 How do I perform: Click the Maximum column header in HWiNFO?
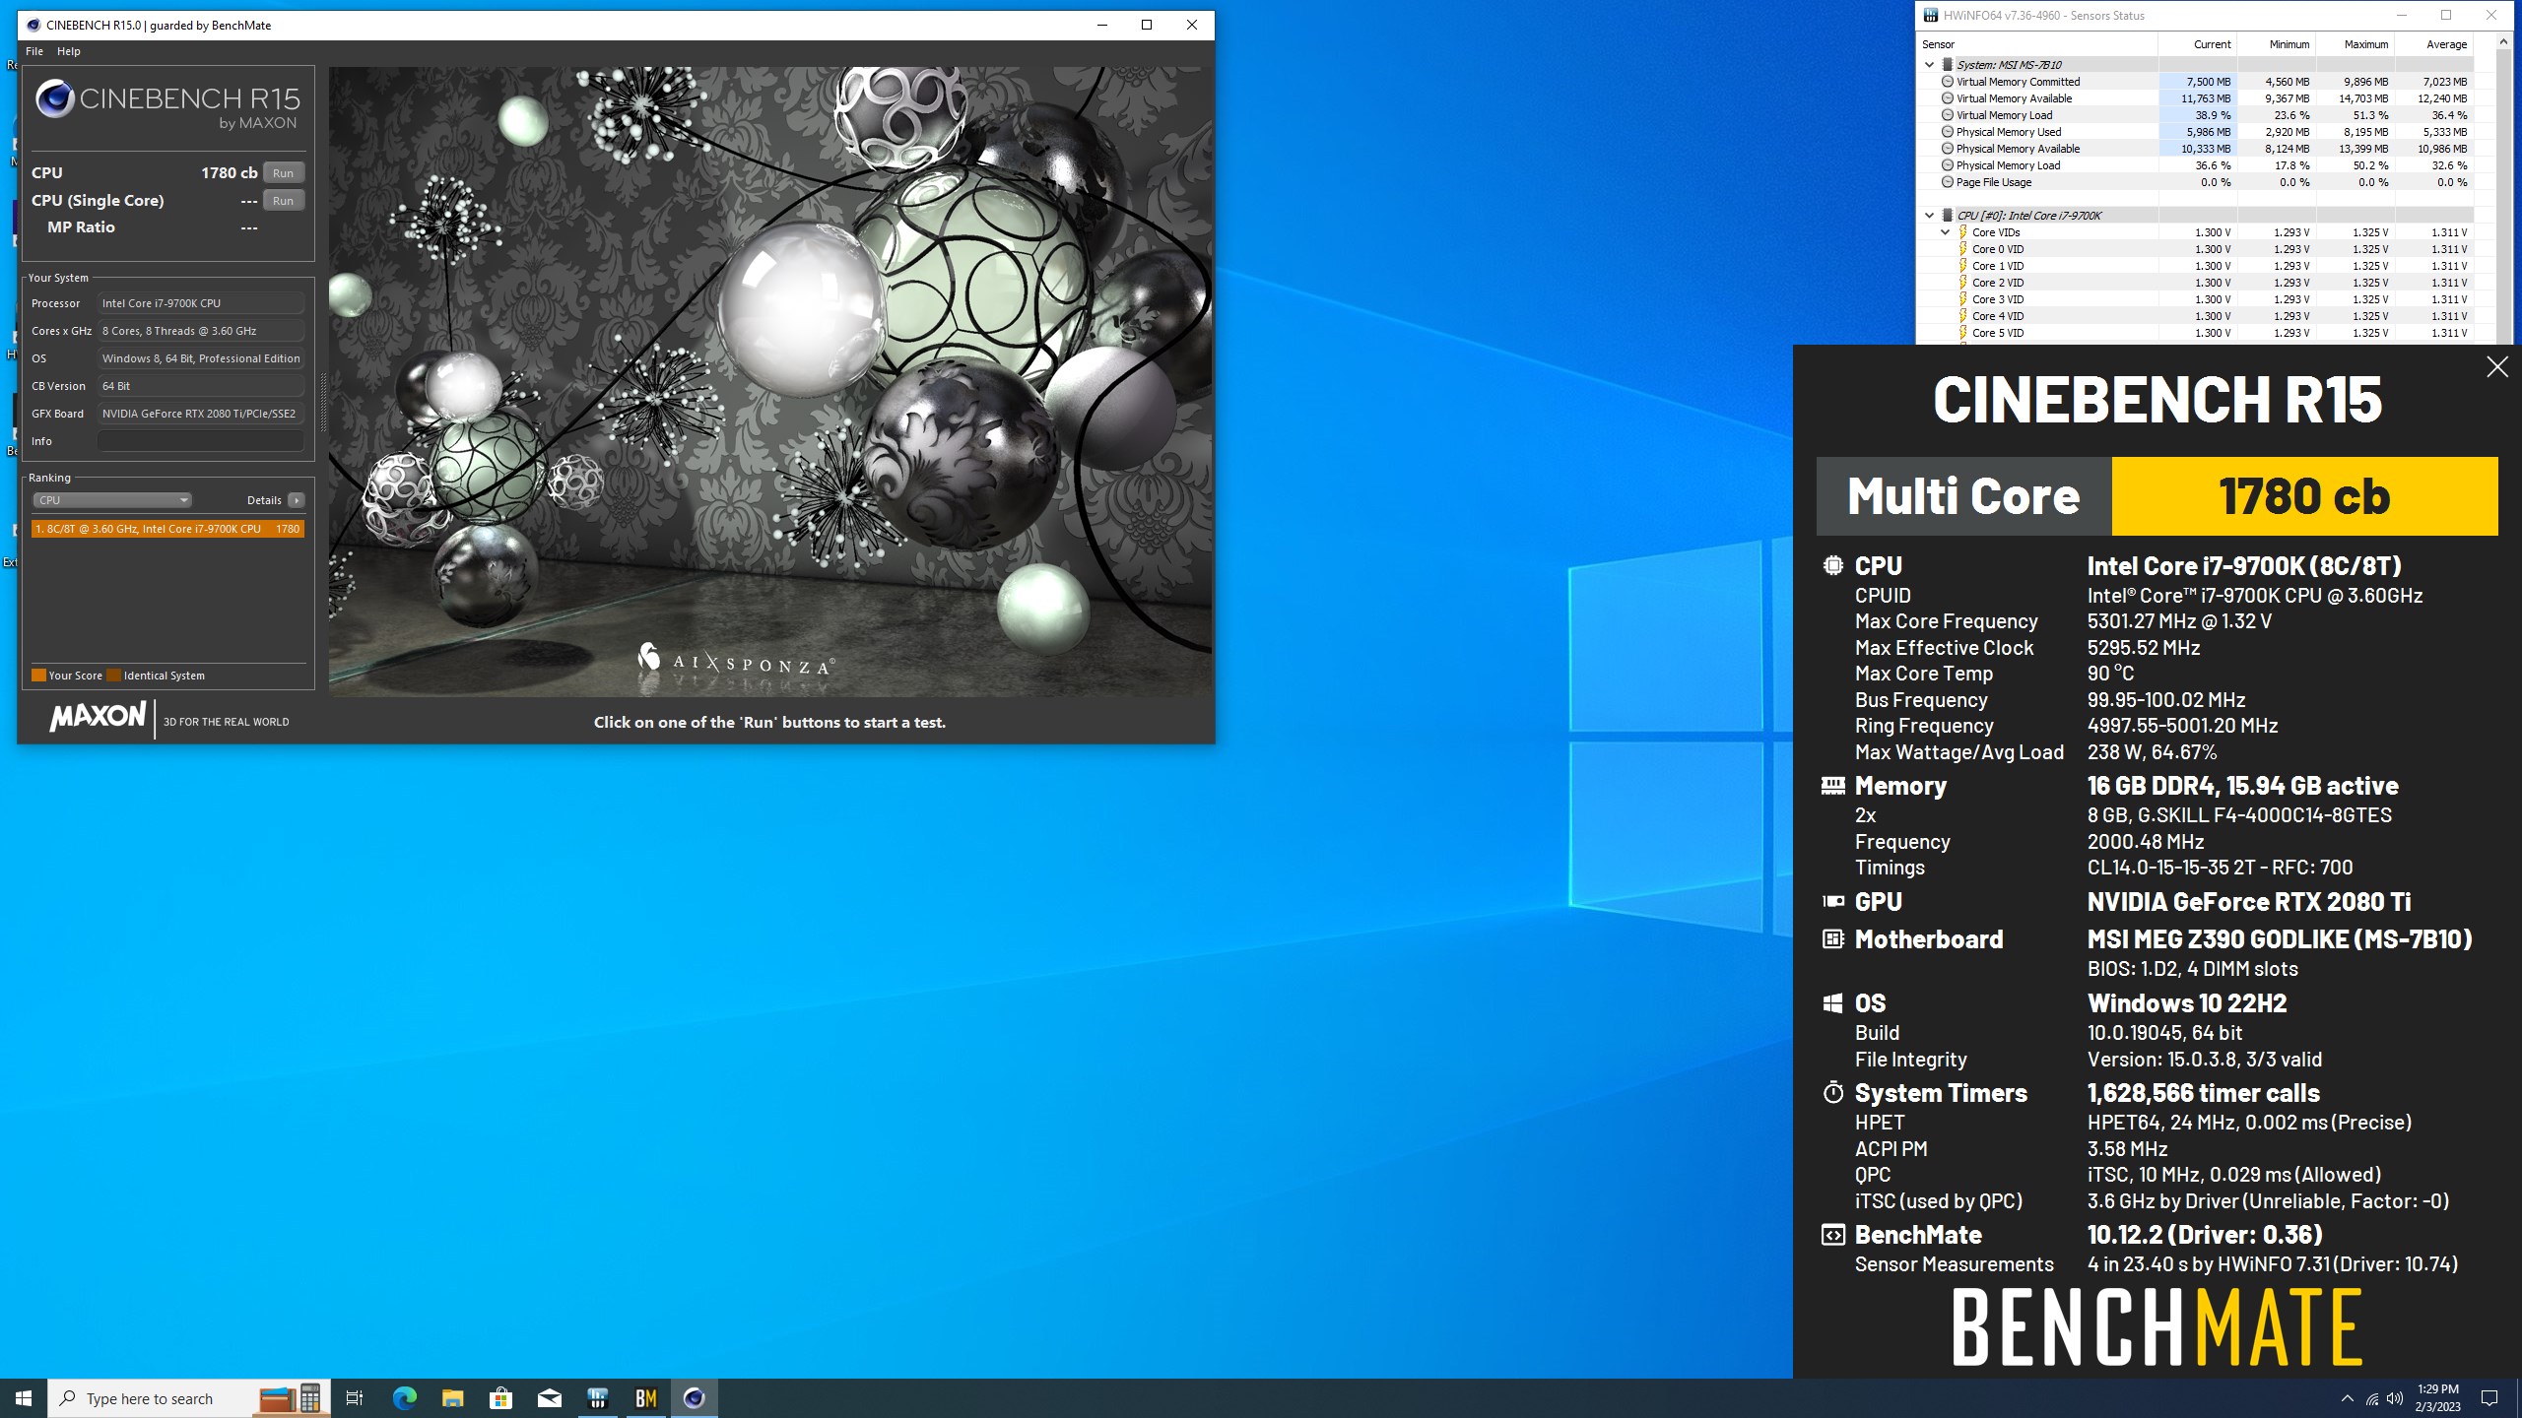point(2356,44)
